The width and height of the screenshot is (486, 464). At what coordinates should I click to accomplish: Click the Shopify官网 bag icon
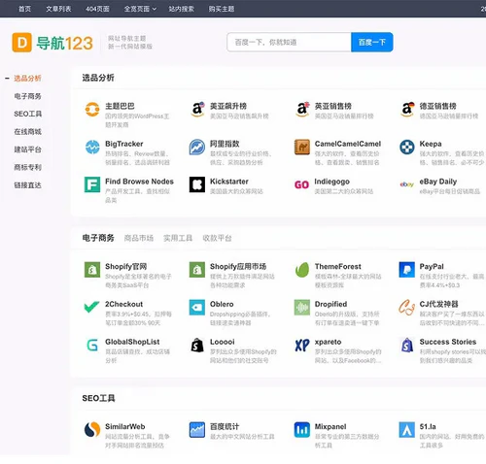(92, 270)
